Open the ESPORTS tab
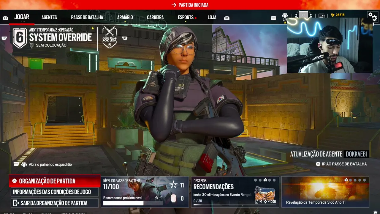The image size is (380, 214). click(x=186, y=18)
